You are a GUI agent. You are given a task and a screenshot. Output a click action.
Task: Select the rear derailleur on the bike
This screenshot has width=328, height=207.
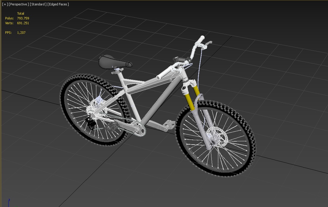coord(90,122)
